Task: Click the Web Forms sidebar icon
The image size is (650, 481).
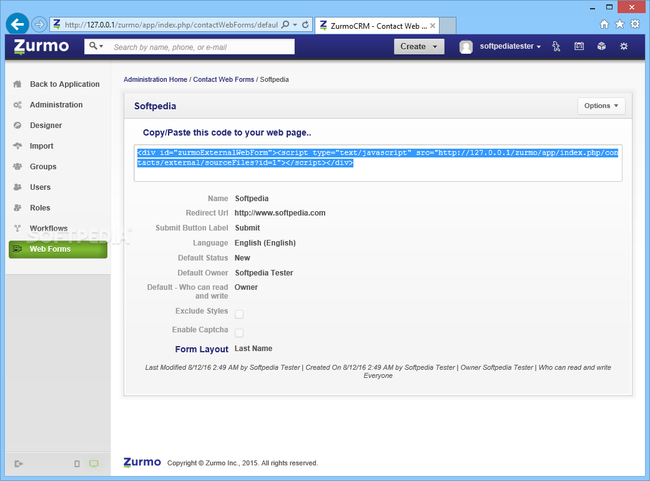Action: click(x=17, y=249)
